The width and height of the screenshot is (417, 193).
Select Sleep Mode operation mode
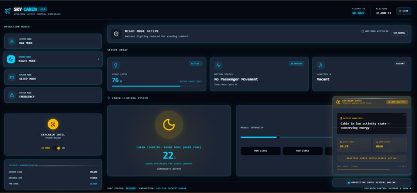click(x=53, y=77)
